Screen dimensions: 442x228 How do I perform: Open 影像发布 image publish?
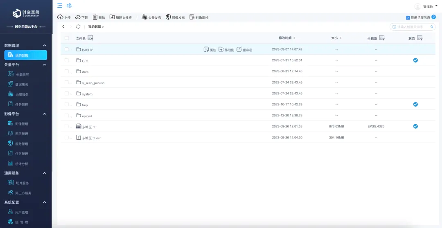tap(175, 18)
